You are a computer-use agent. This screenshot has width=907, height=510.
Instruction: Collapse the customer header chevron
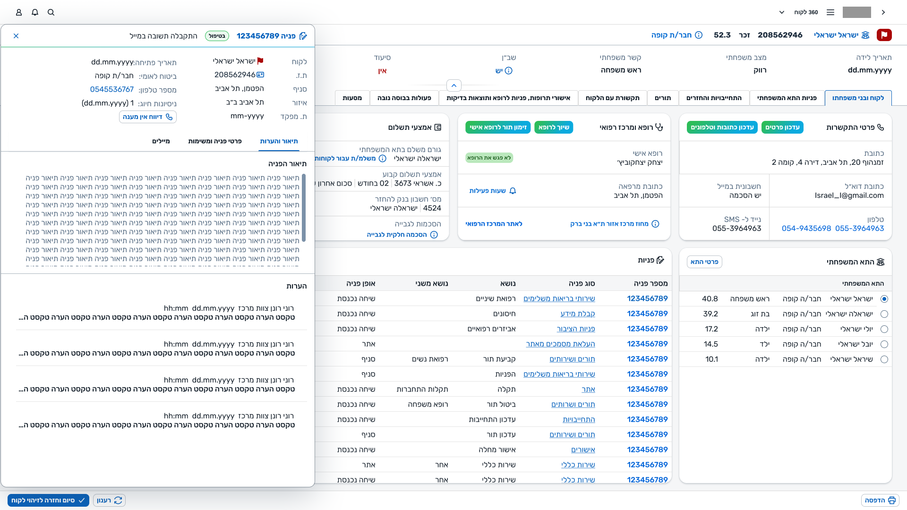(x=453, y=85)
